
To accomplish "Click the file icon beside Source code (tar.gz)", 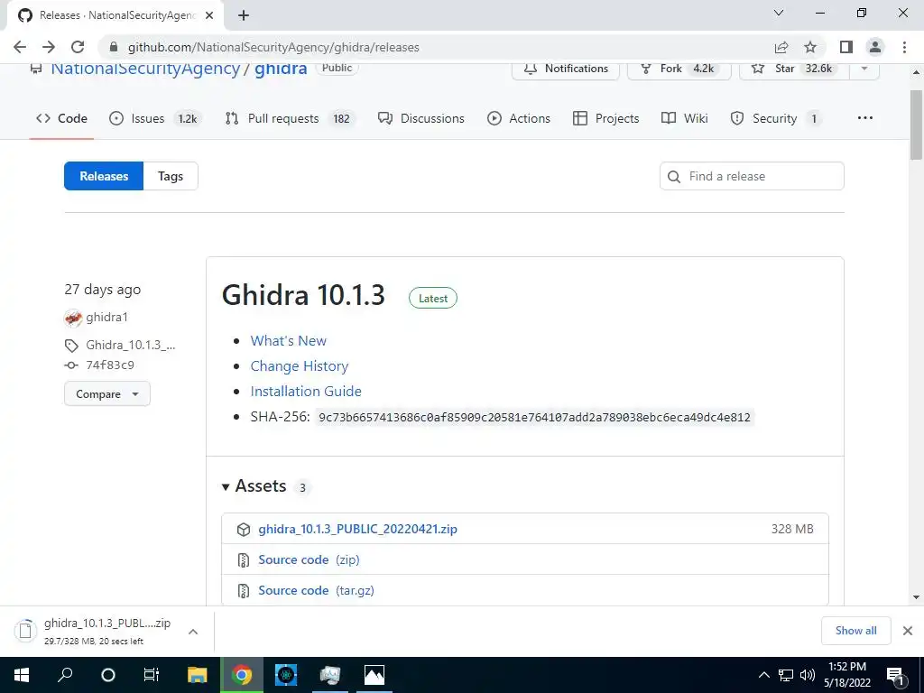I will point(244,590).
